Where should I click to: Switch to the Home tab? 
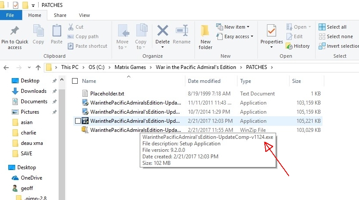click(35, 15)
